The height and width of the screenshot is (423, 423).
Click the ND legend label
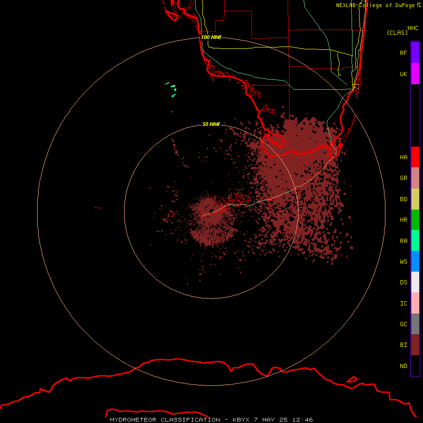click(x=403, y=366)
